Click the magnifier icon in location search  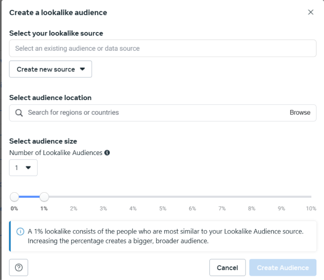(19, 113)
